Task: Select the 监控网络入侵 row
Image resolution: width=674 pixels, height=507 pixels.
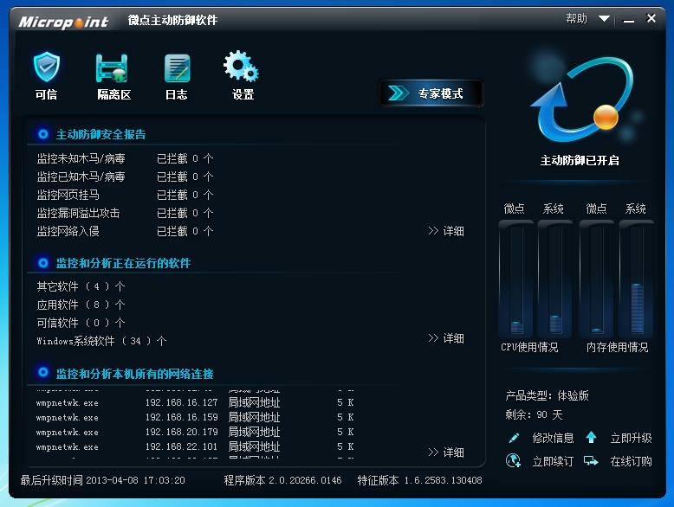Action: 125,231
